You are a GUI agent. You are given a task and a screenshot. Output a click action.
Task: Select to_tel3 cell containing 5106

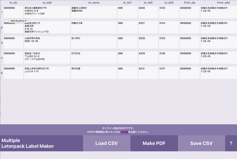(x=169, y=57)
